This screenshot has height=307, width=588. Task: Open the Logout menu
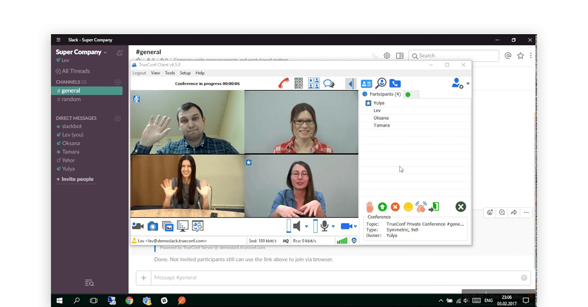pos(139,73)
